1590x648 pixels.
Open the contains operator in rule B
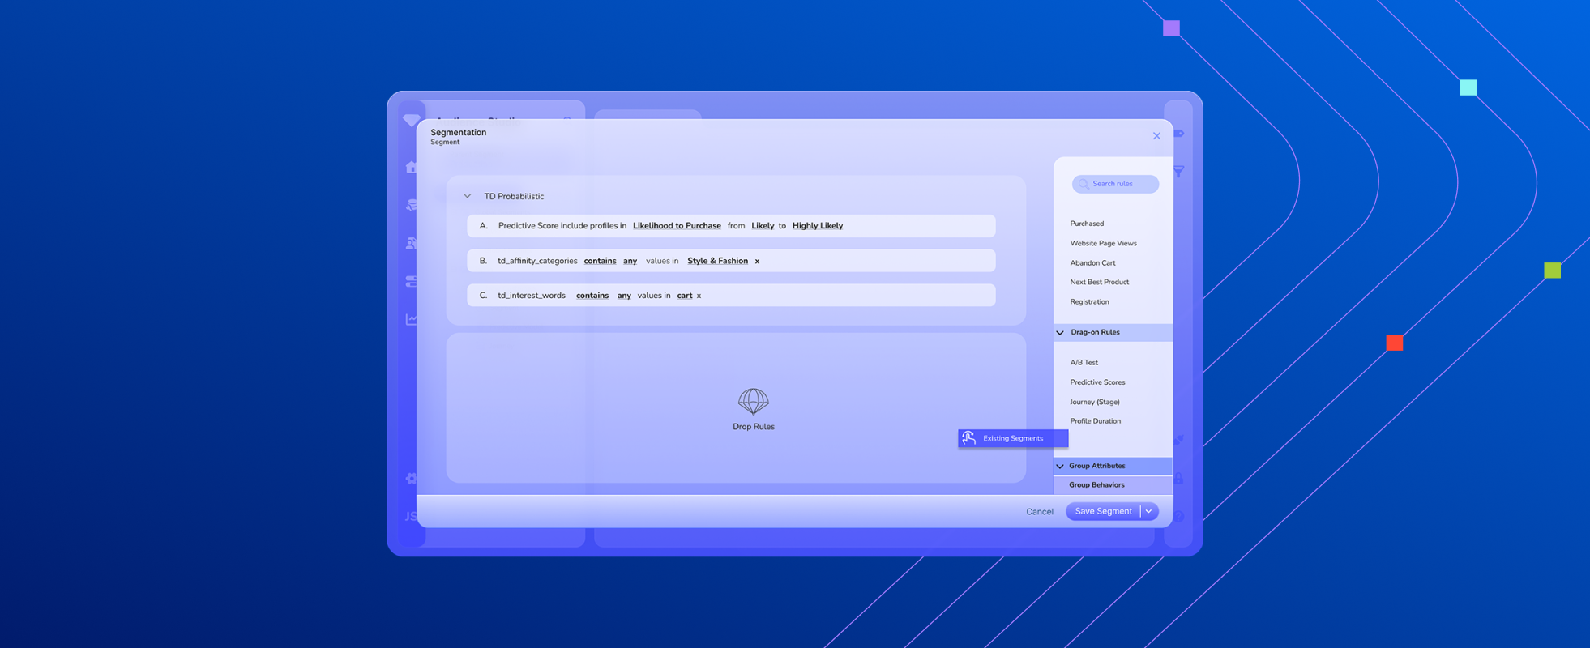600,261
